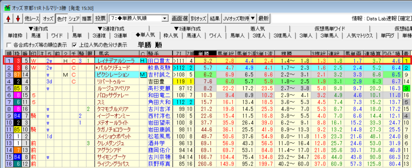Open the 7:◆単勝人気順 dropdown list

pyautogui.click(x=164, y=18)
